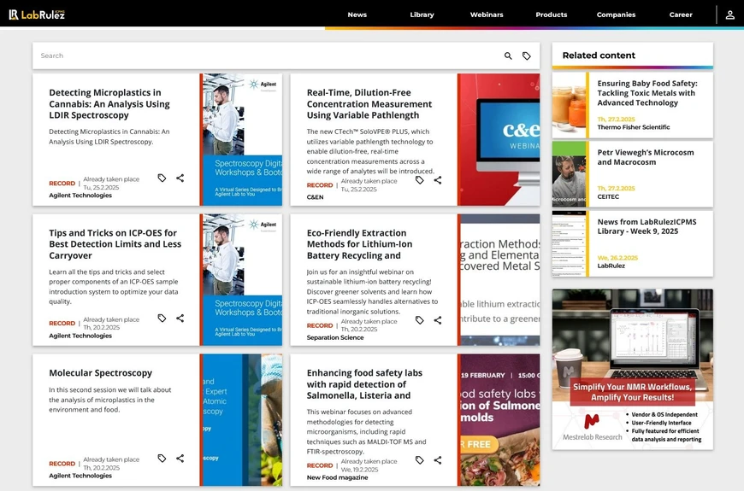Screen dimensions: 744x491
Task: Click the Eco-Friendly Extraction card image
Action: [499, 279]
